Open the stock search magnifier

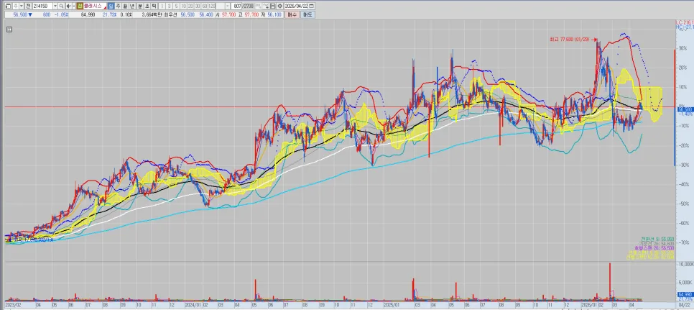coord(61,6)
